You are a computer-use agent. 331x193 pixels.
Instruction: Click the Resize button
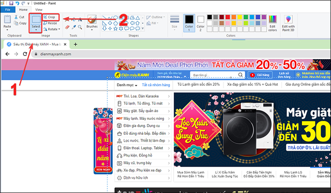point(50,23)
